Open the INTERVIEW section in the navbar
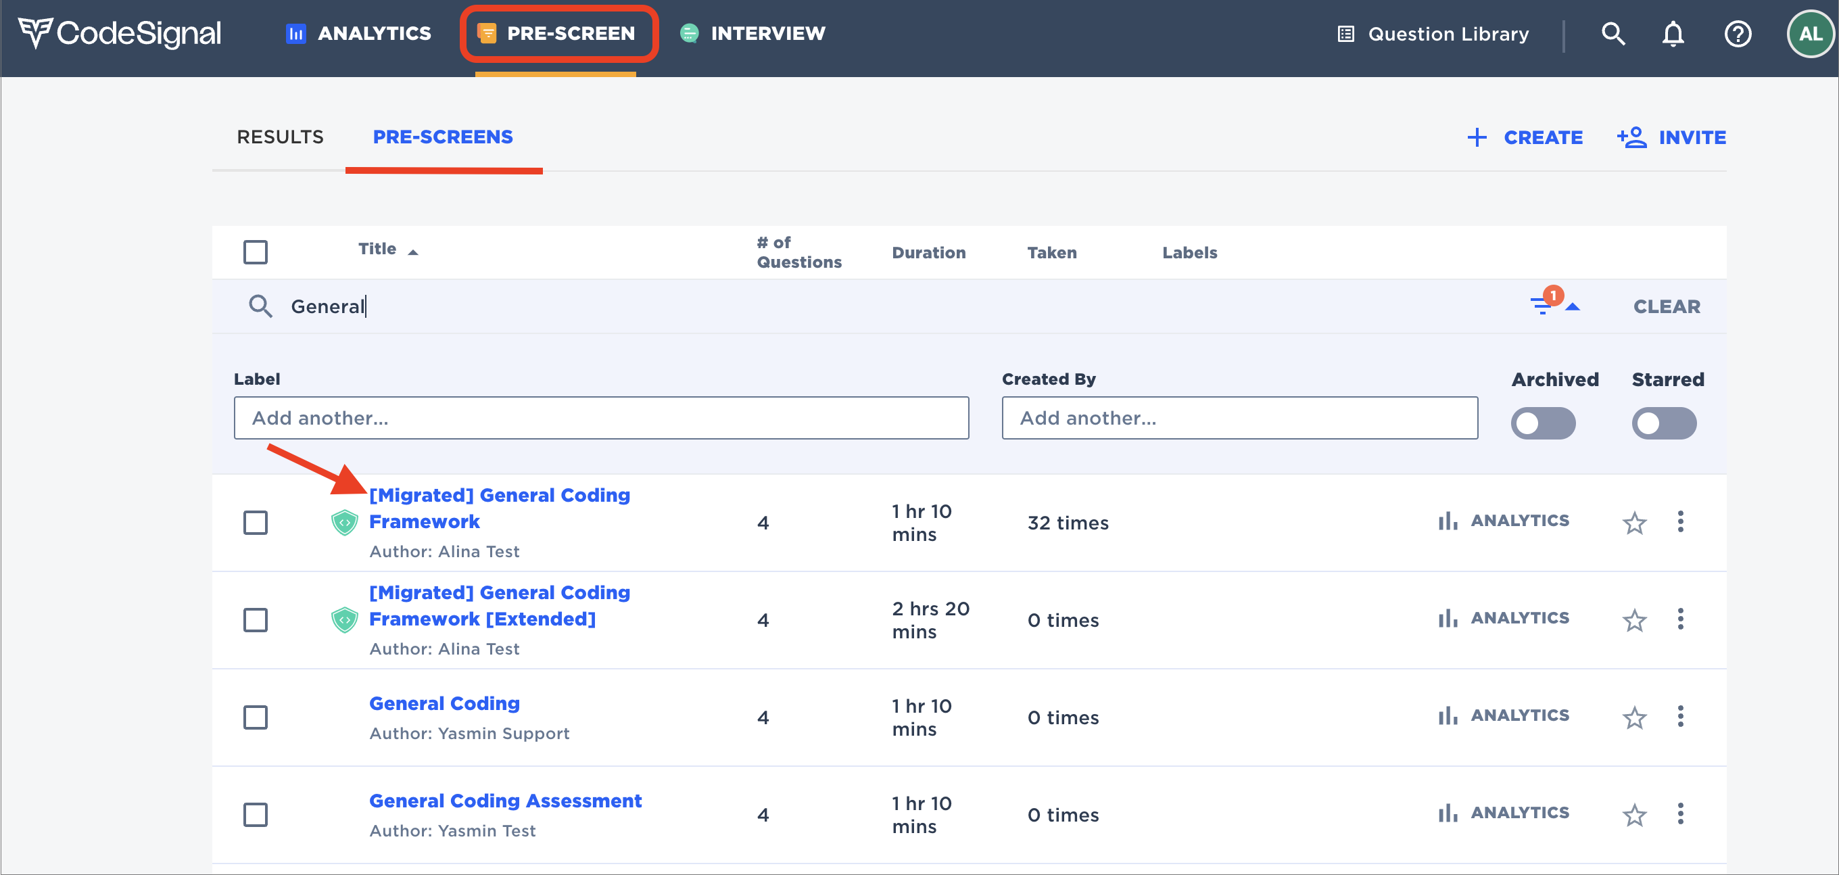This screenshot has width=1839, height=875. tap(752, 33)
